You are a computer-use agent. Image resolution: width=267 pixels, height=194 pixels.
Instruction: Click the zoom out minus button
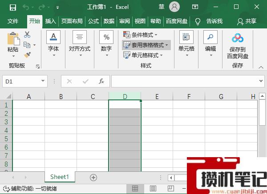pos(184,188)
